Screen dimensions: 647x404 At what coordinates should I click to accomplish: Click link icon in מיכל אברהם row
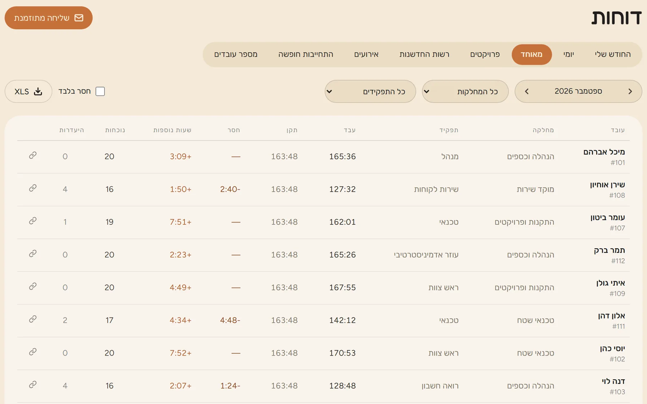(33, 155)
